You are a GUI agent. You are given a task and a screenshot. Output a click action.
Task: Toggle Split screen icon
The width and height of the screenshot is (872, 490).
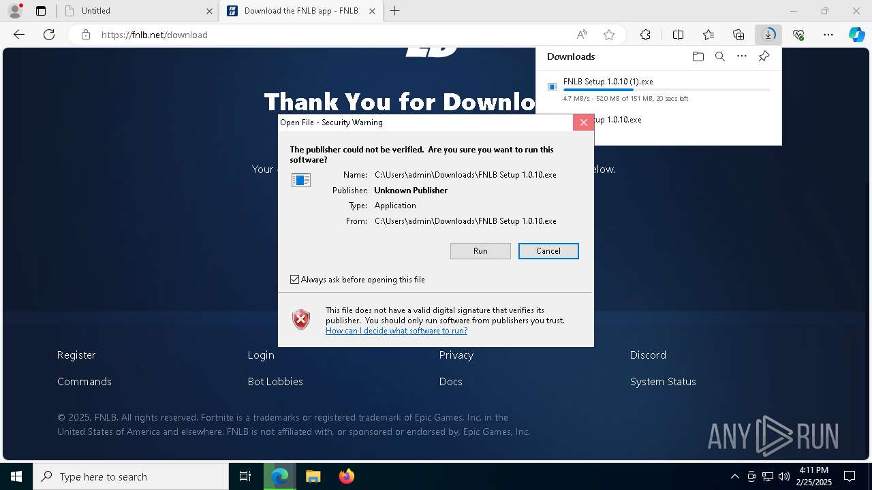pos(678,35)
